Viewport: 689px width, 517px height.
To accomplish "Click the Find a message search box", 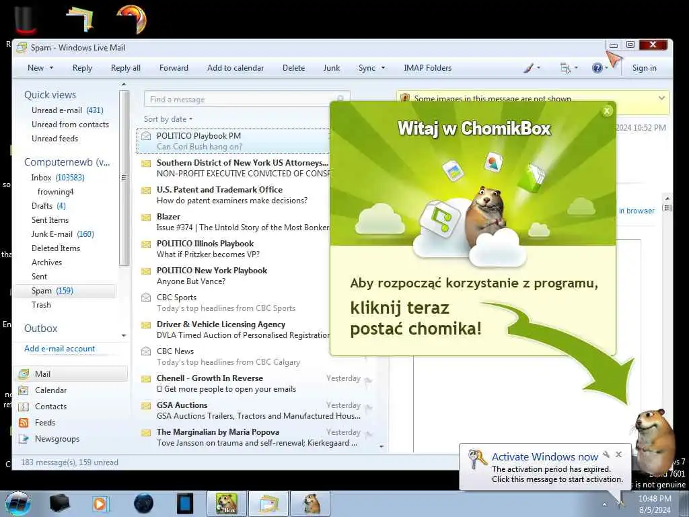I will pyautogui.click(x=247, y=100).
